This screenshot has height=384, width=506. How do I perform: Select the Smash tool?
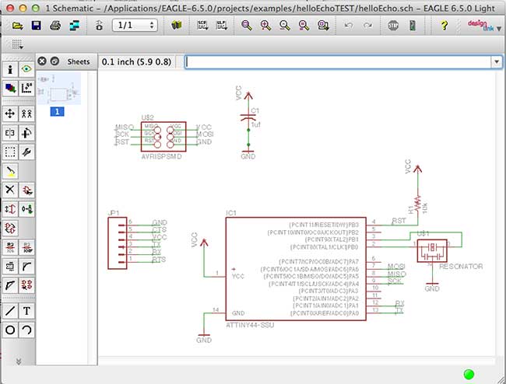[10, 267]
